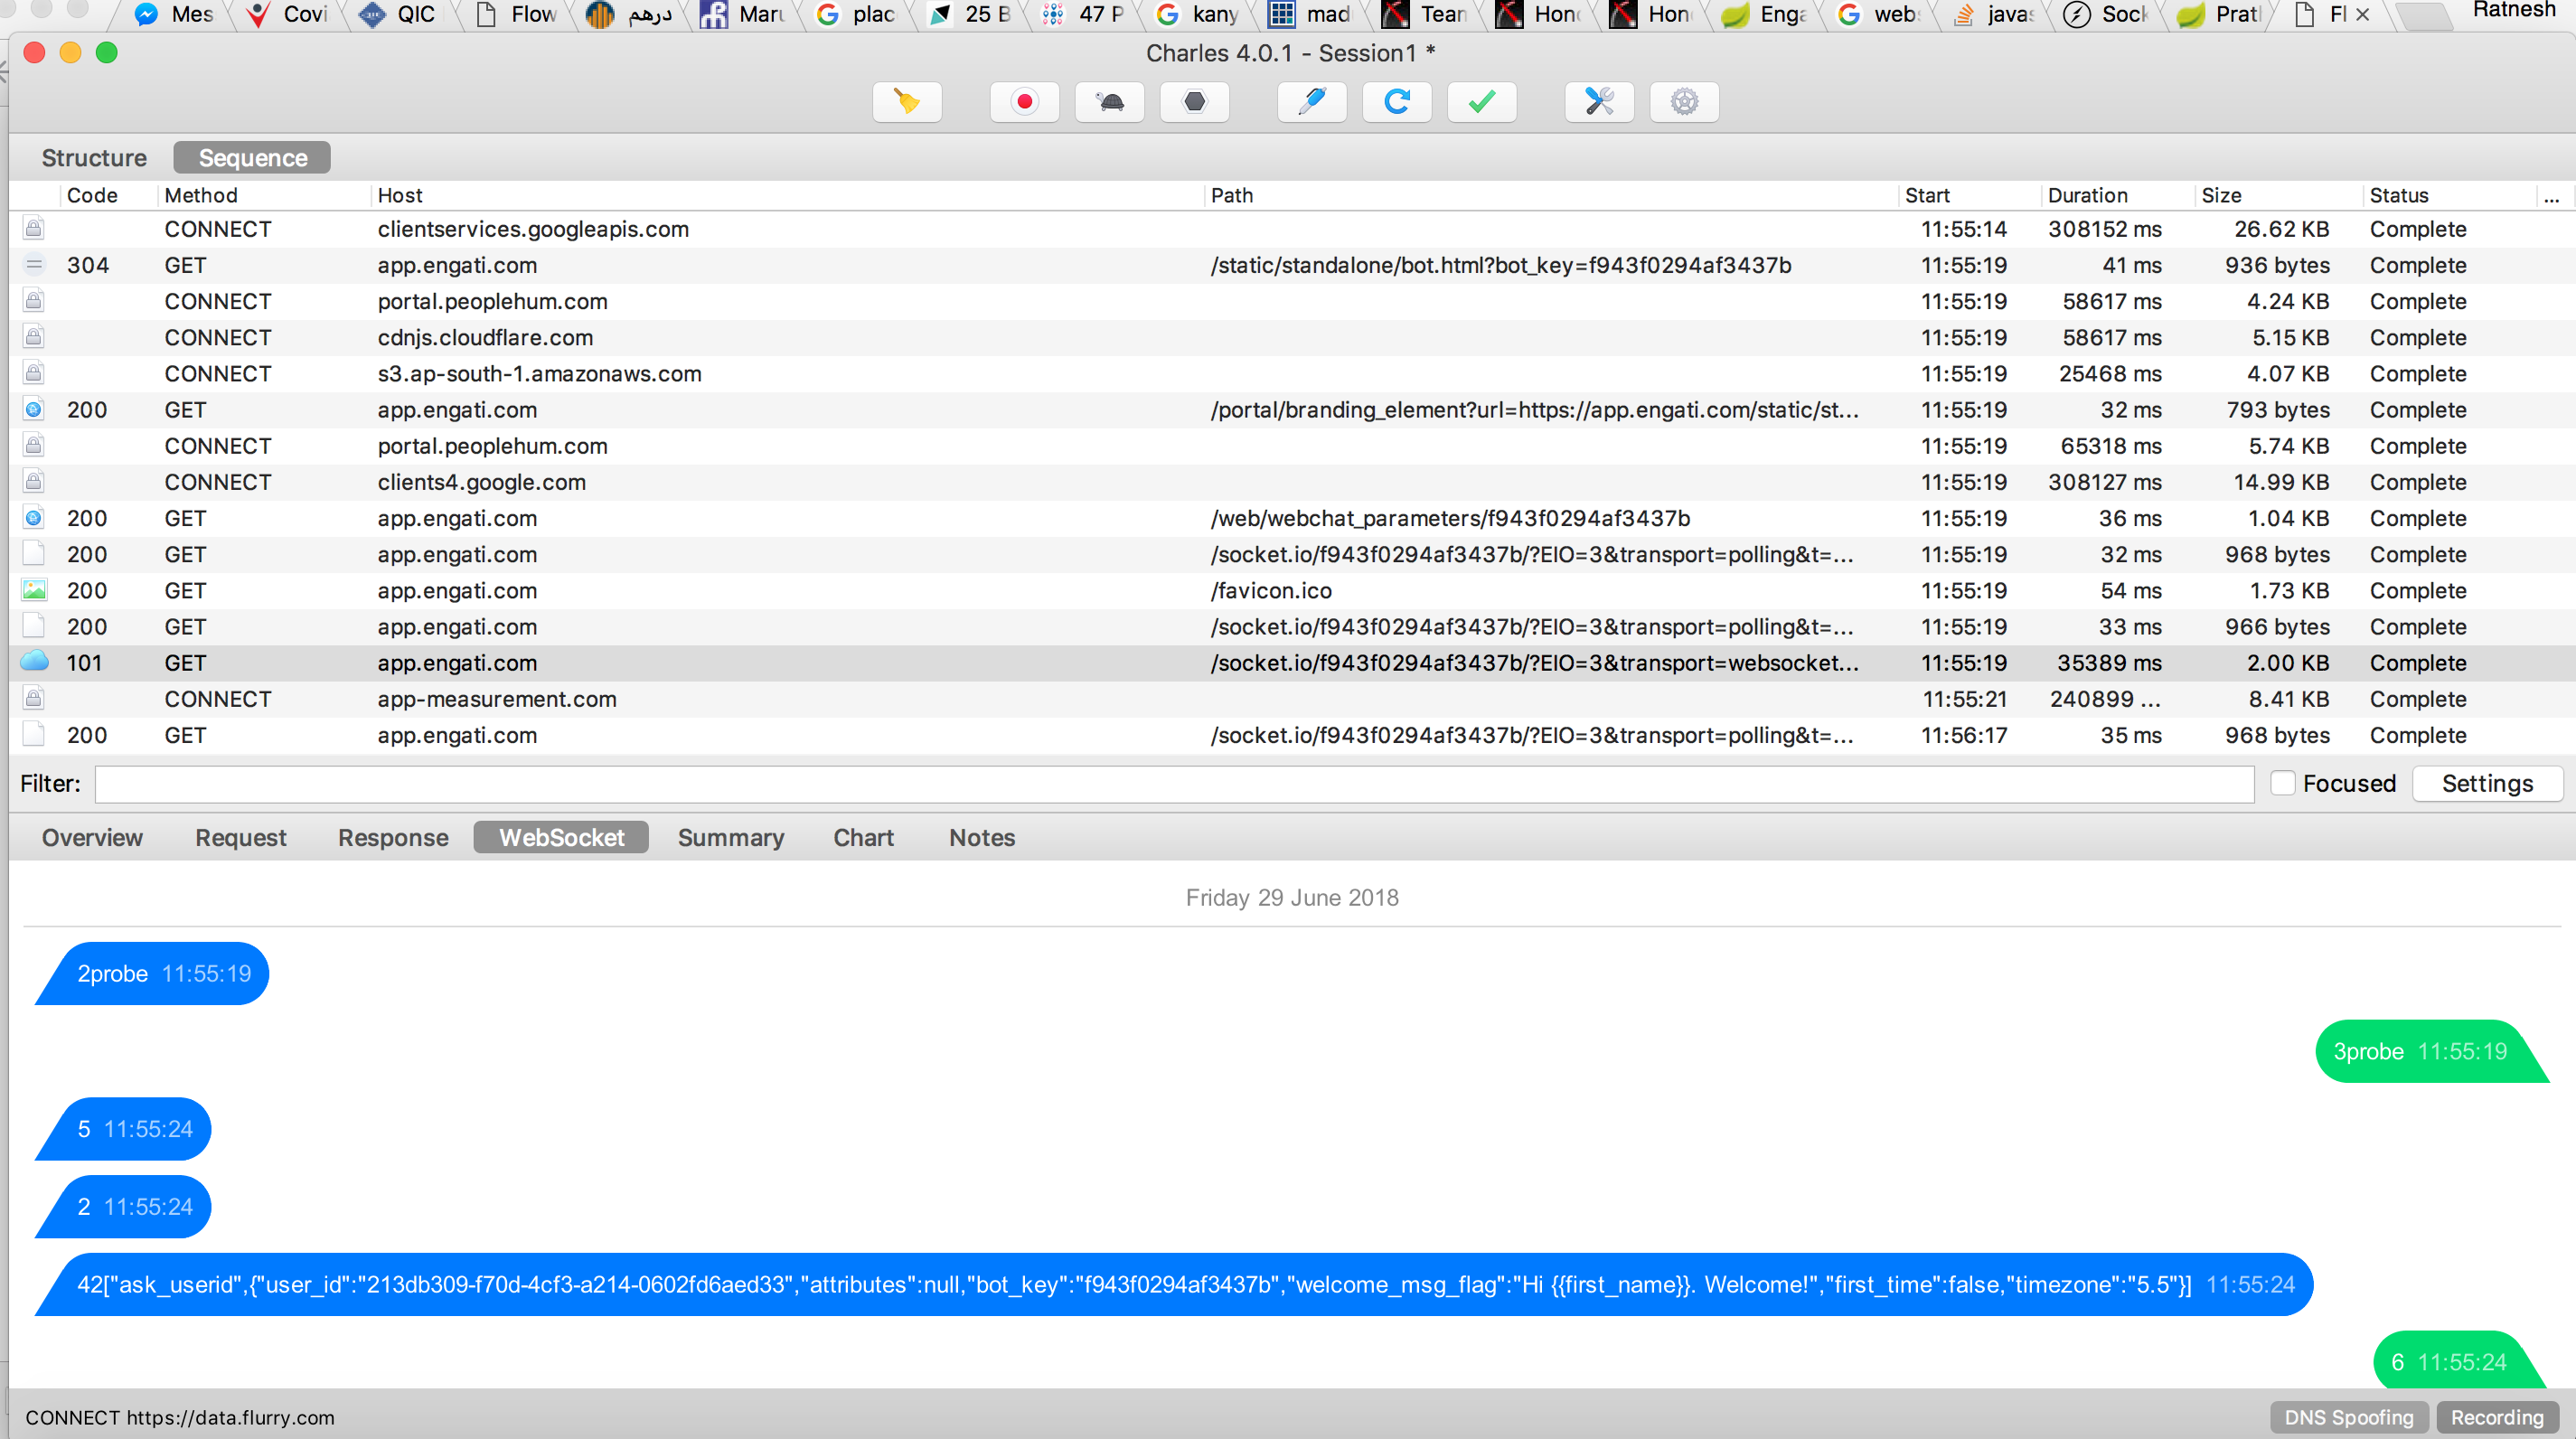
Task: Click the blue Repeat request icon
Action: (1397, 102)
